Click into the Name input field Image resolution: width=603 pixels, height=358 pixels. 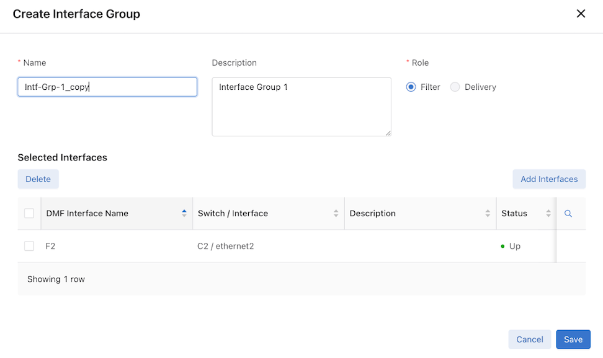coord(107,87)
